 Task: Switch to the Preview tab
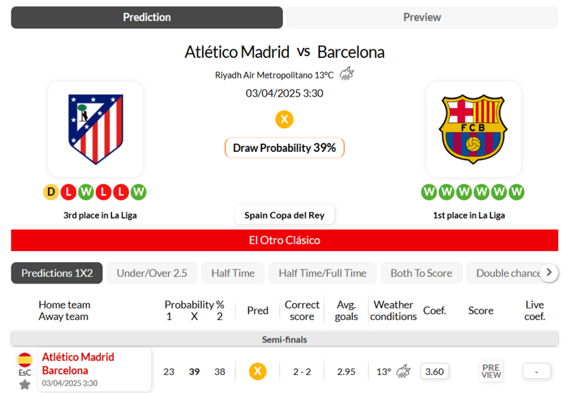422,18
